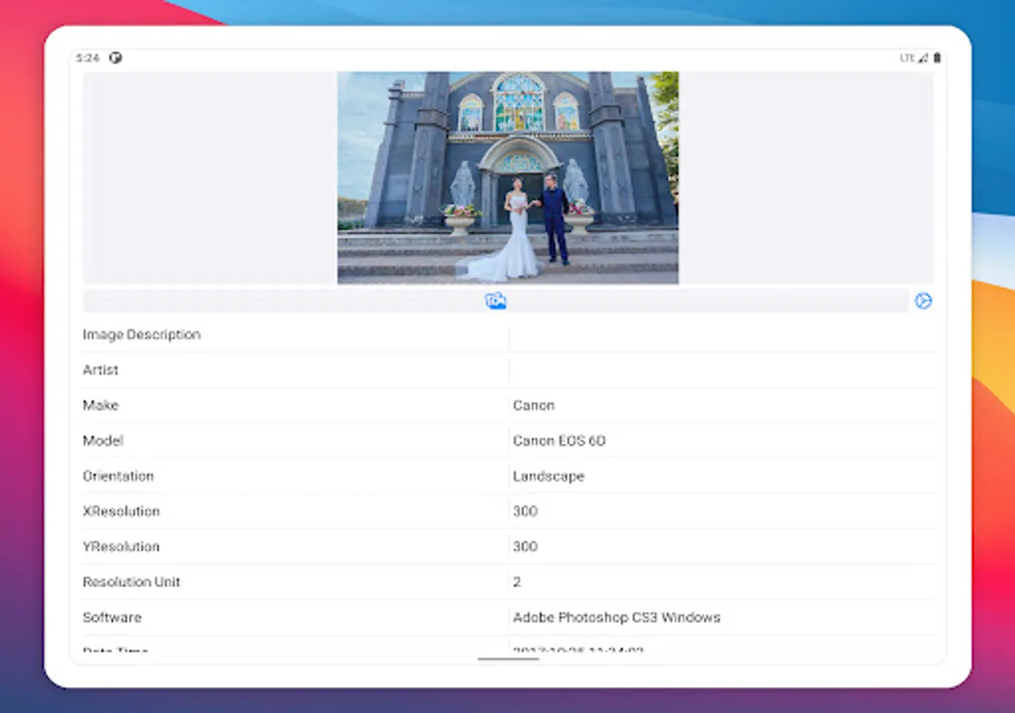The width and height of the screenshot is (1015, 713).
Task: Click the blue circular arrow icon beside the bar
Action: pyautogui.click(x=923, y=301)
